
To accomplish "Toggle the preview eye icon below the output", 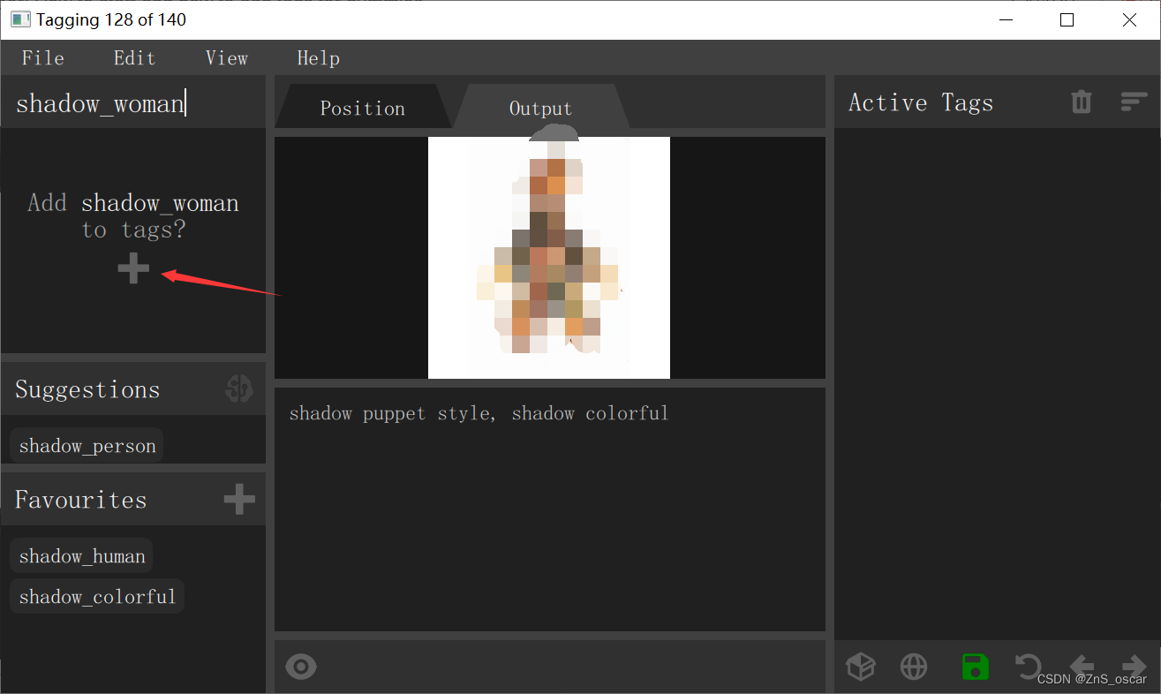I will 300,667.
